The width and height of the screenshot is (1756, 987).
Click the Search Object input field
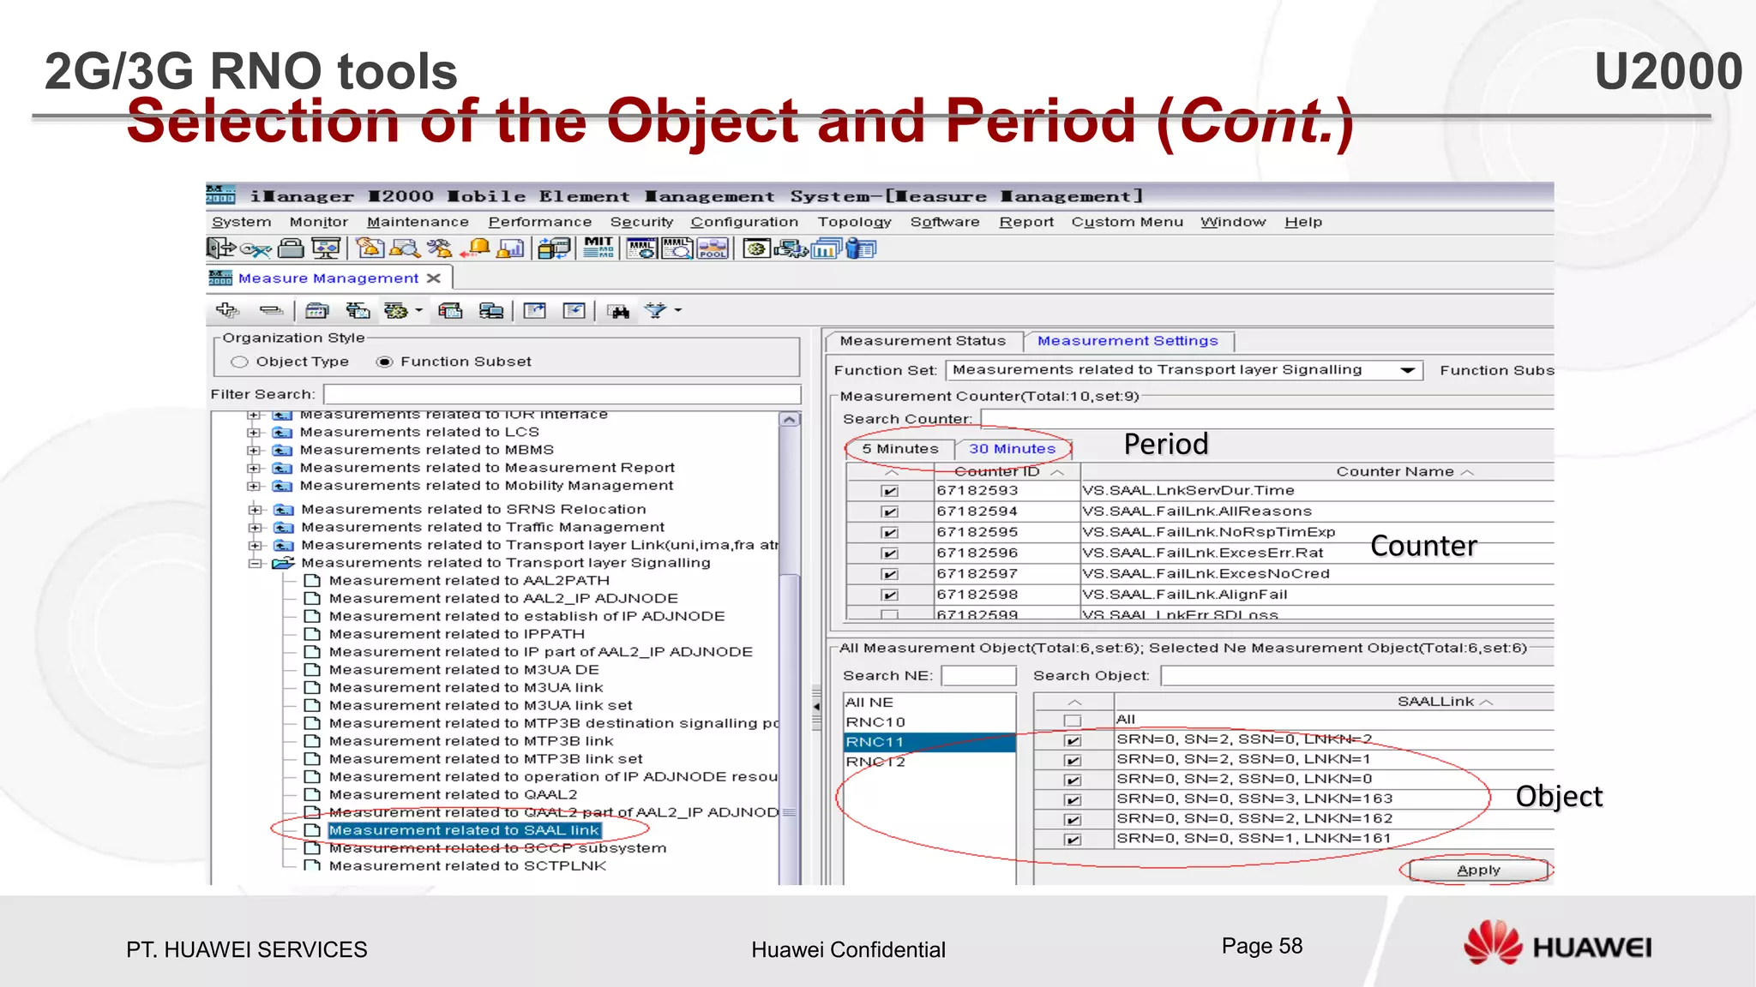pos(1357,676)
